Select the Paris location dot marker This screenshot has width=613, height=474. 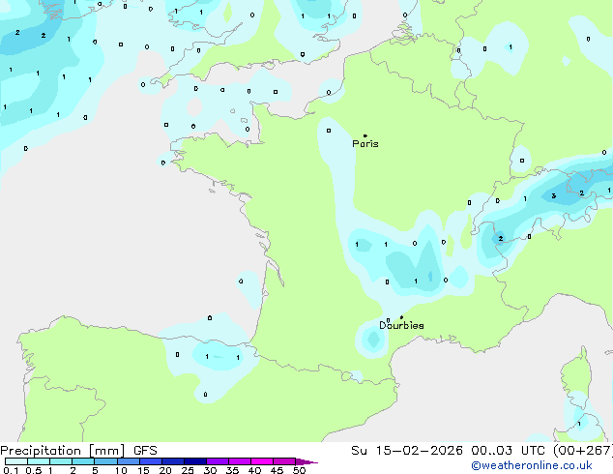365,135
